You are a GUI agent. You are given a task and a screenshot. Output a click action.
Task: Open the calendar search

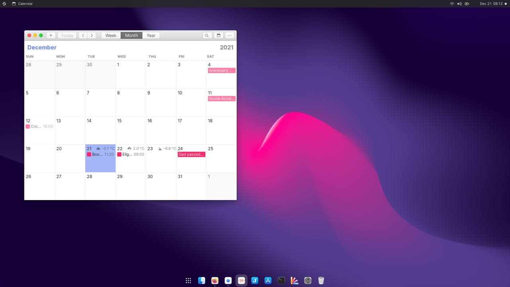(207, 35)
